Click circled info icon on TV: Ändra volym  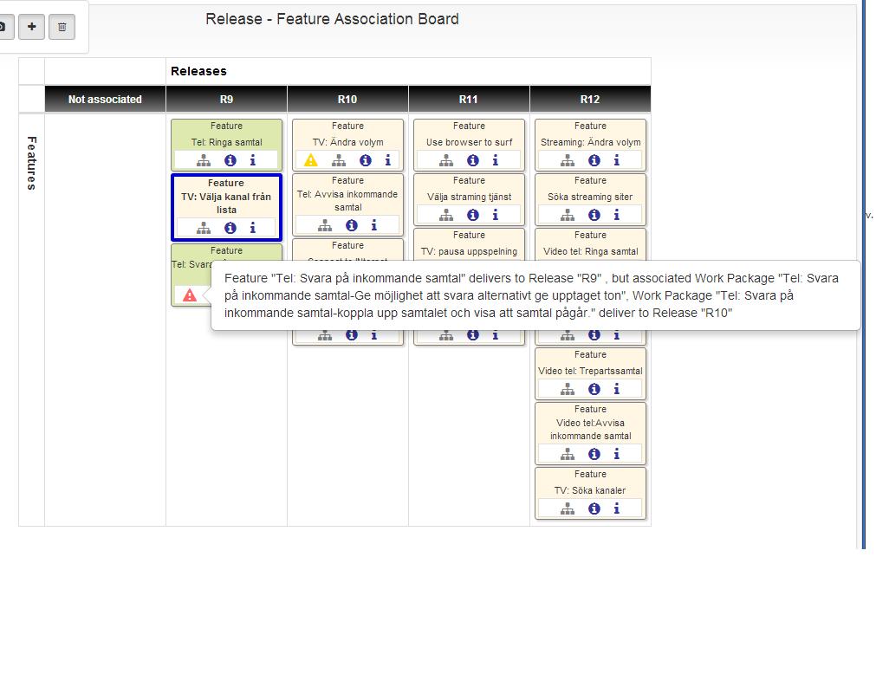(366, 160)
